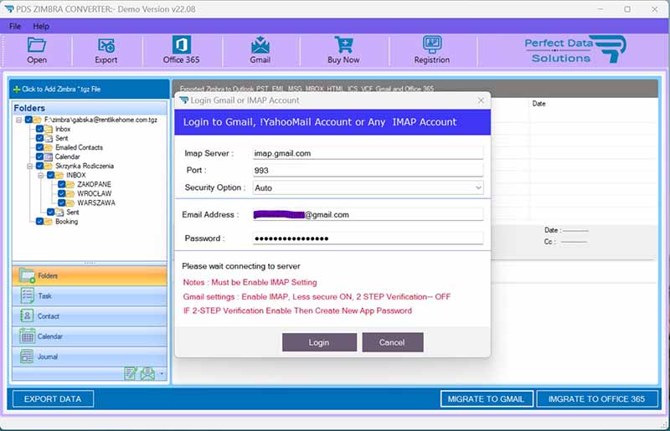
Task: Click the Task panel icon
Action: click(x=28, y=295)
